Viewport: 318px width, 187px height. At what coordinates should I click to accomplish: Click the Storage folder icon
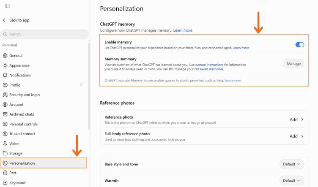5,153
